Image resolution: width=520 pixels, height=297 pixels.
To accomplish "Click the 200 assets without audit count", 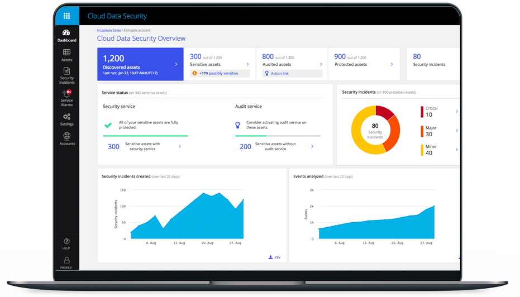I will click(x=245, y=146).
